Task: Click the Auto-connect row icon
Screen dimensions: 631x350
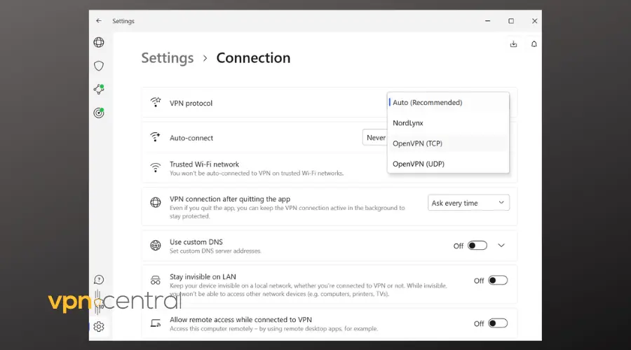Action: [156, 137]
